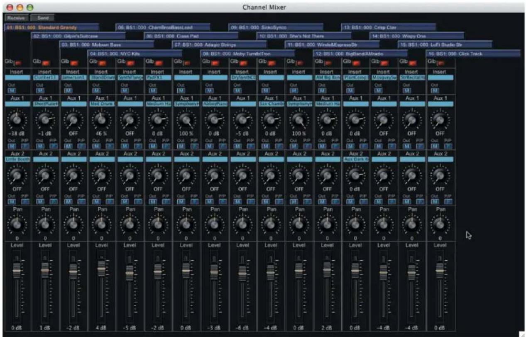Click the Pan knob on channel 08
The height and width of the screenshot is (337, 526).
214,224
